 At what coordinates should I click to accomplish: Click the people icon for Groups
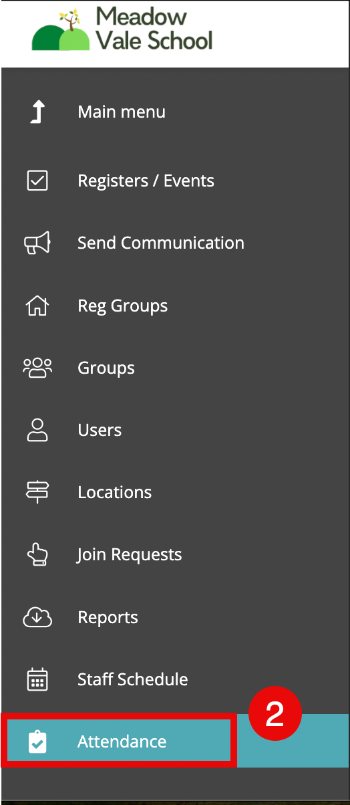tap(37, 368)
